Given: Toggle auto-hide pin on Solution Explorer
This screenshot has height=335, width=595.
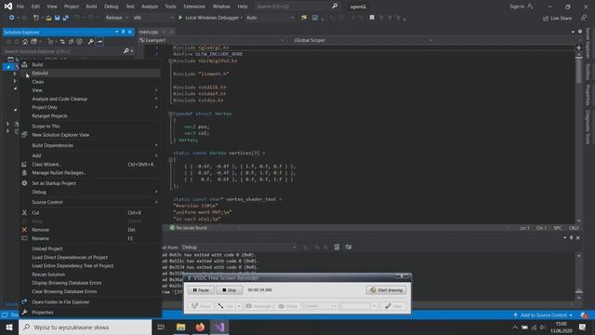Looking at the screenshot, I should (x=124, y=32).
